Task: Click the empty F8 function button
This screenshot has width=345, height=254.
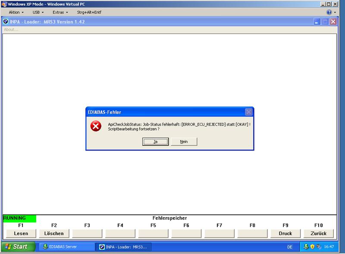Action: point(252,233)
